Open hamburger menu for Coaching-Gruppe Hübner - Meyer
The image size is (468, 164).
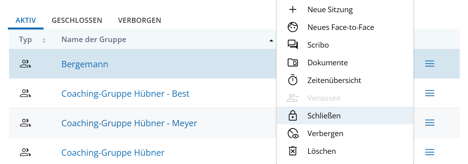pos(429,123)
